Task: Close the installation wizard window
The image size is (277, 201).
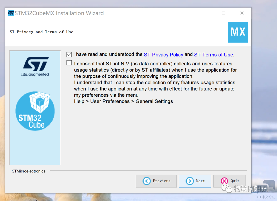Action: point(242,13)
